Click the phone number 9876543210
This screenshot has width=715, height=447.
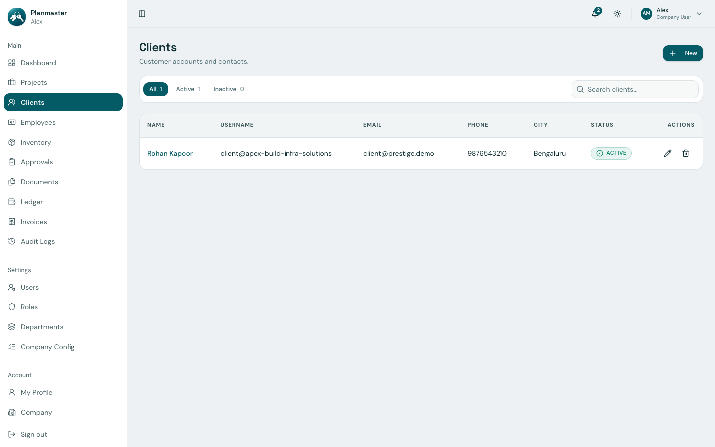pos(487,153)
